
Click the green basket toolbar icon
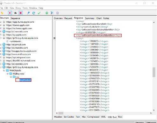coord(47,13)
